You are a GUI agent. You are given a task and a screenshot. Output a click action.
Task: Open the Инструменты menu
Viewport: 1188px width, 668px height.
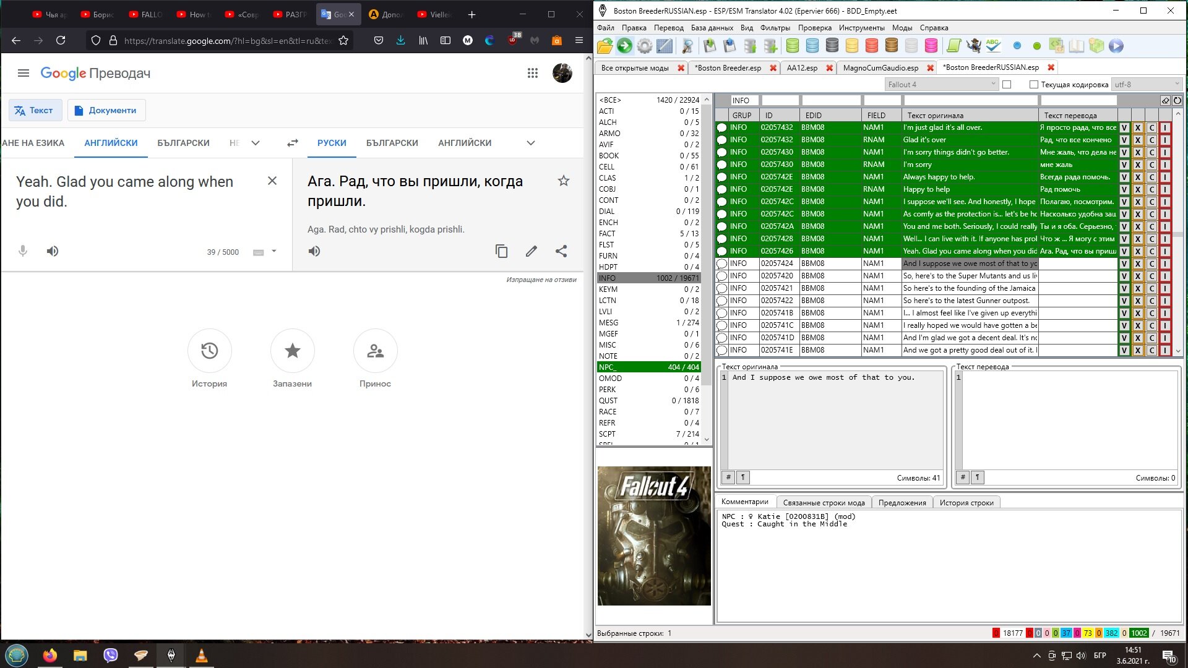coord(861,28)
